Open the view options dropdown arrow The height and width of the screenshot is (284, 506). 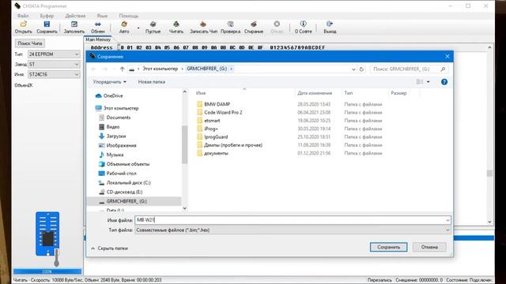pos(429,82)
